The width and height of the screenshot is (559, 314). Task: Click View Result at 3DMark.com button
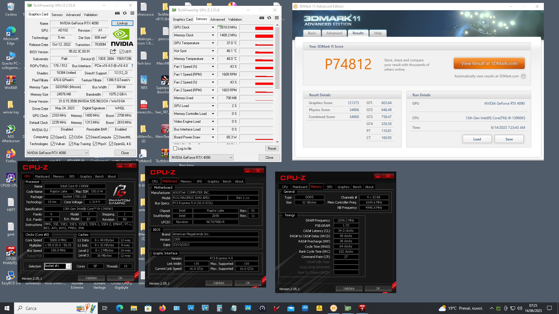pyautogui.click(x=489, y=63)
